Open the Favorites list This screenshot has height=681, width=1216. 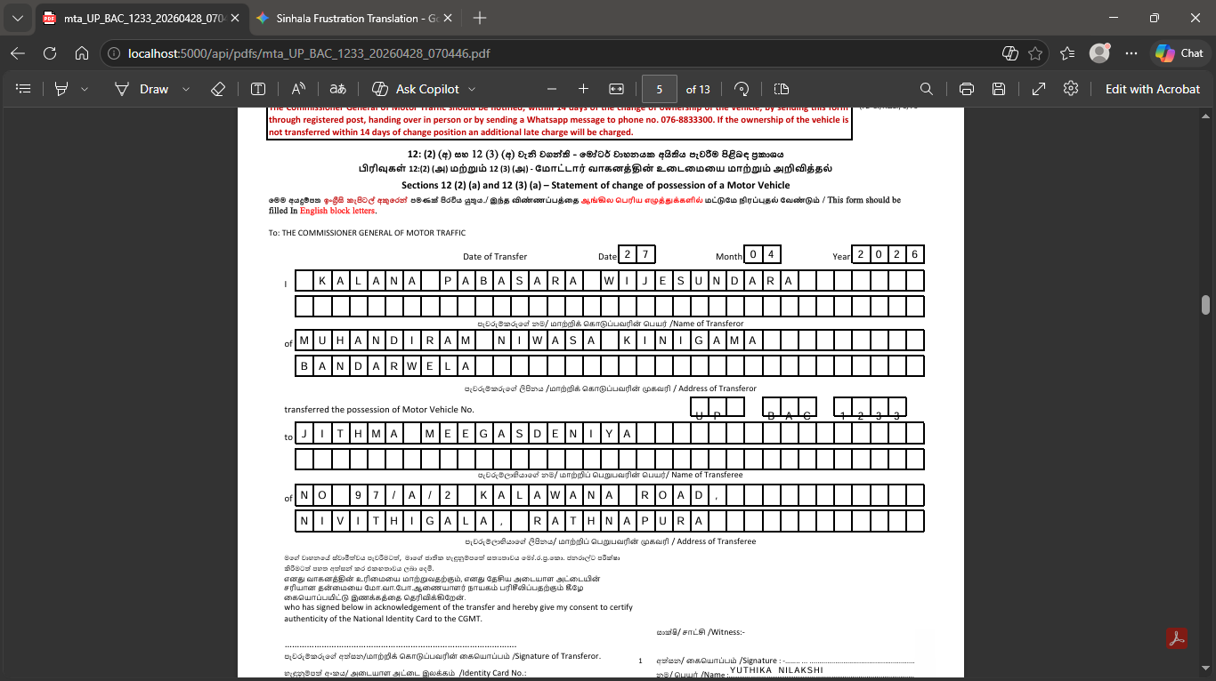[1067, 53]
